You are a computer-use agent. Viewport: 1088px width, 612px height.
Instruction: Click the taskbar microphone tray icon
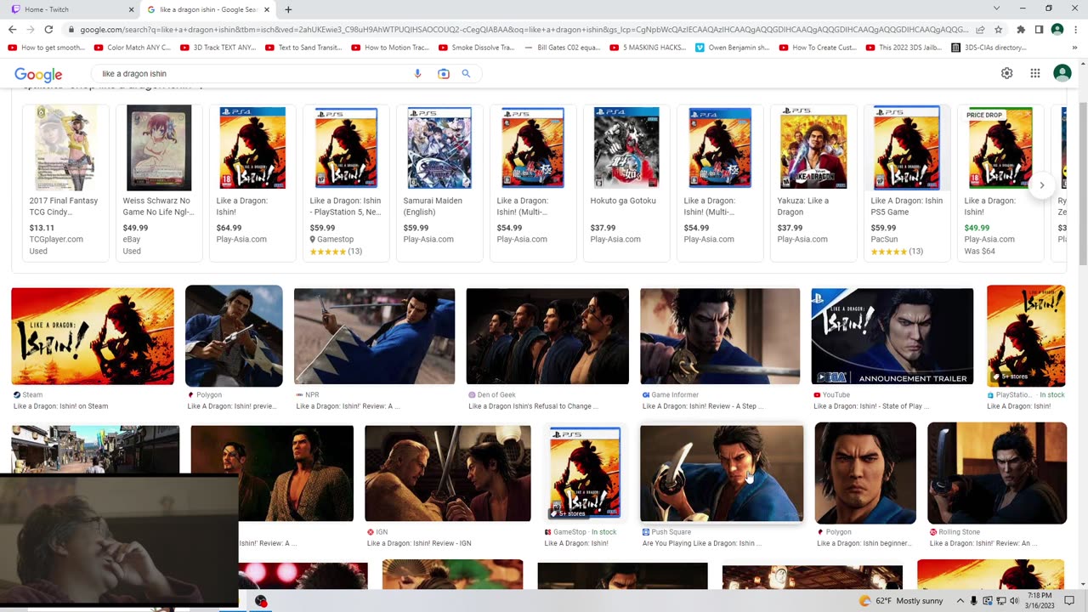click(974, 601)
